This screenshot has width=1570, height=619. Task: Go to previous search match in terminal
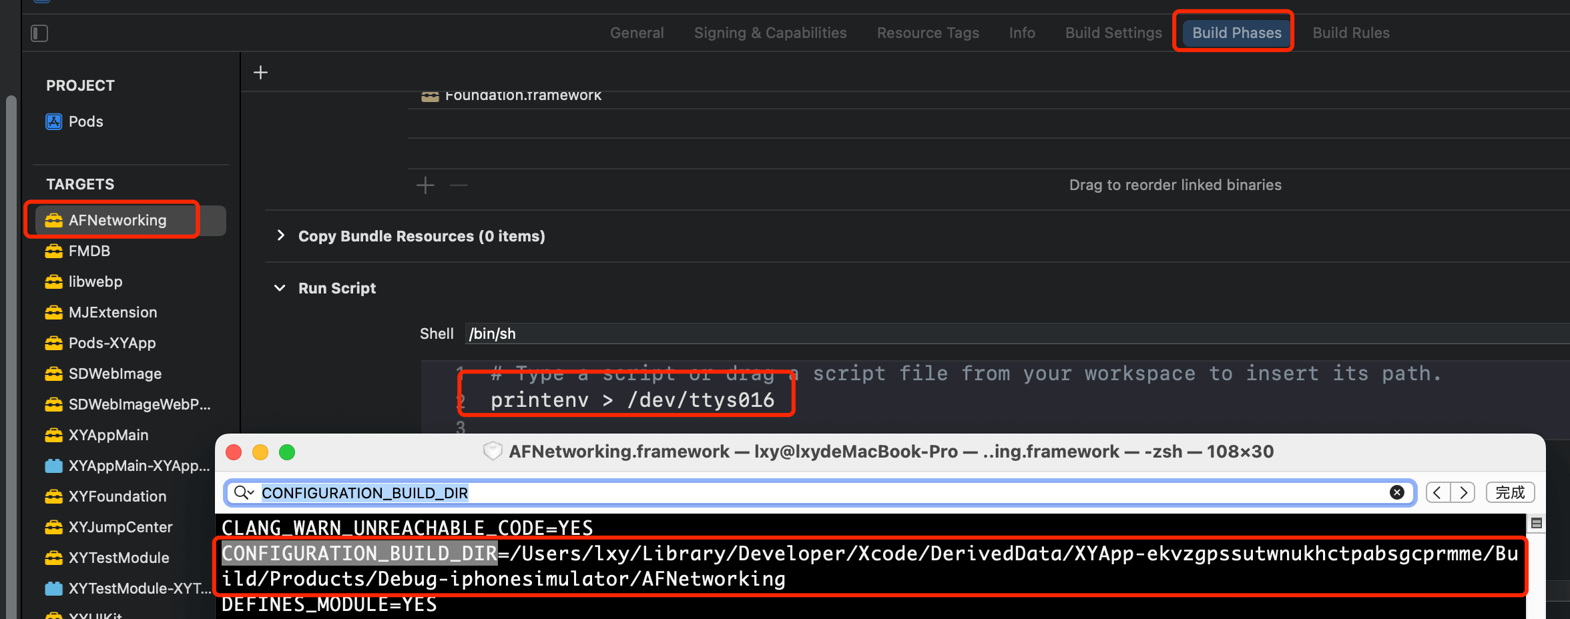(1438, 492)
